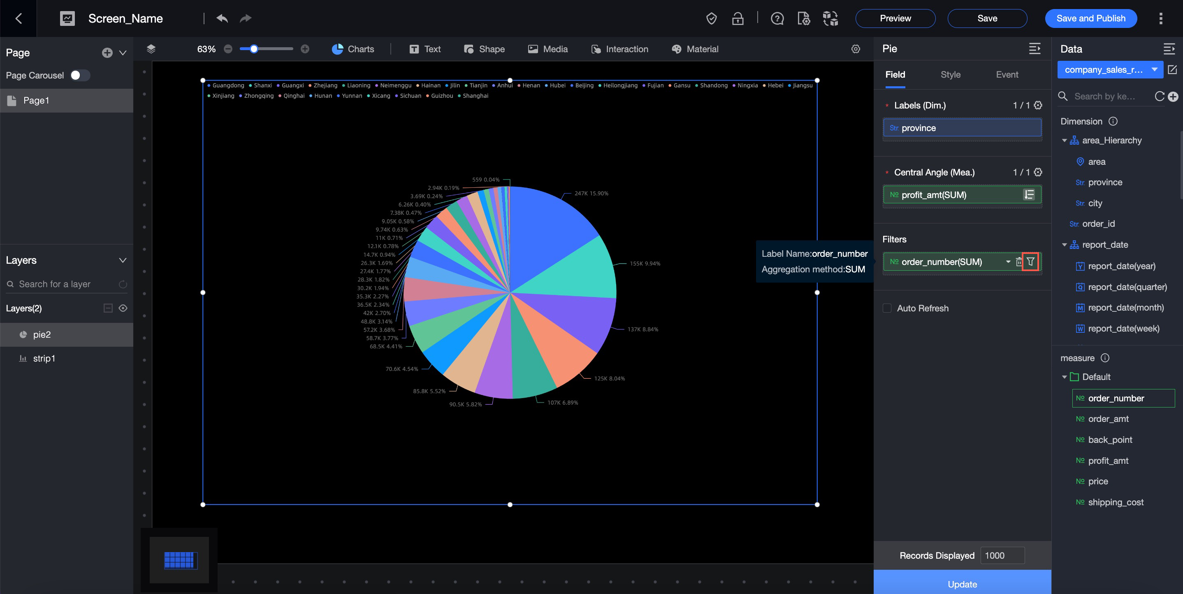Open the help question mark icon
Screen dimensions: 1183x594
(x=777, y=18)
